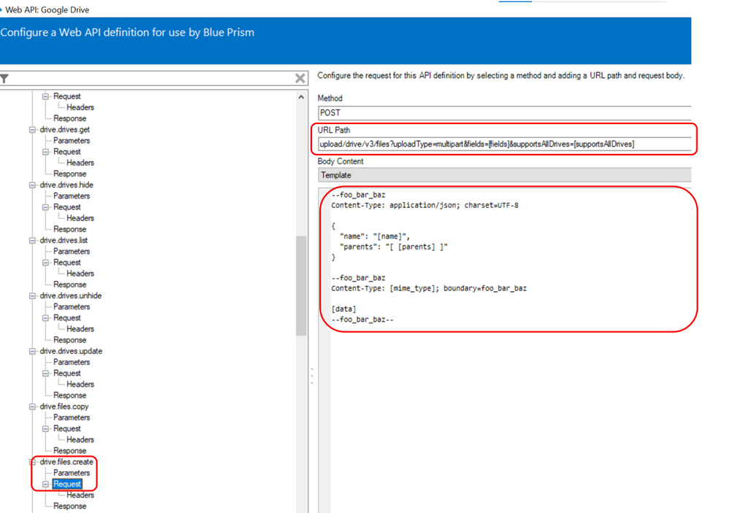
Task: Select Response under drive.files.copy
Action: pyautogui.click(x=69, y=451)
